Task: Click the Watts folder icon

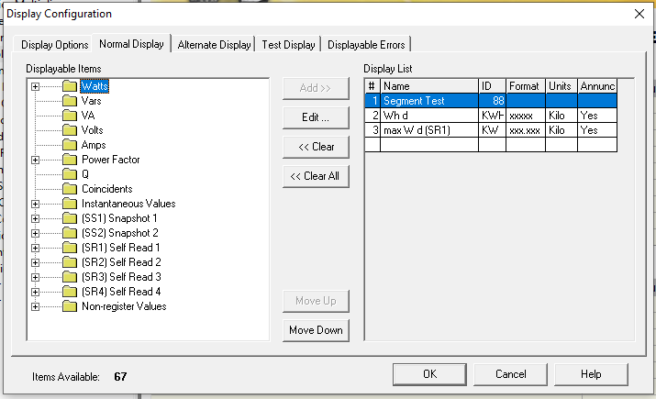Action: coord(70,86)
